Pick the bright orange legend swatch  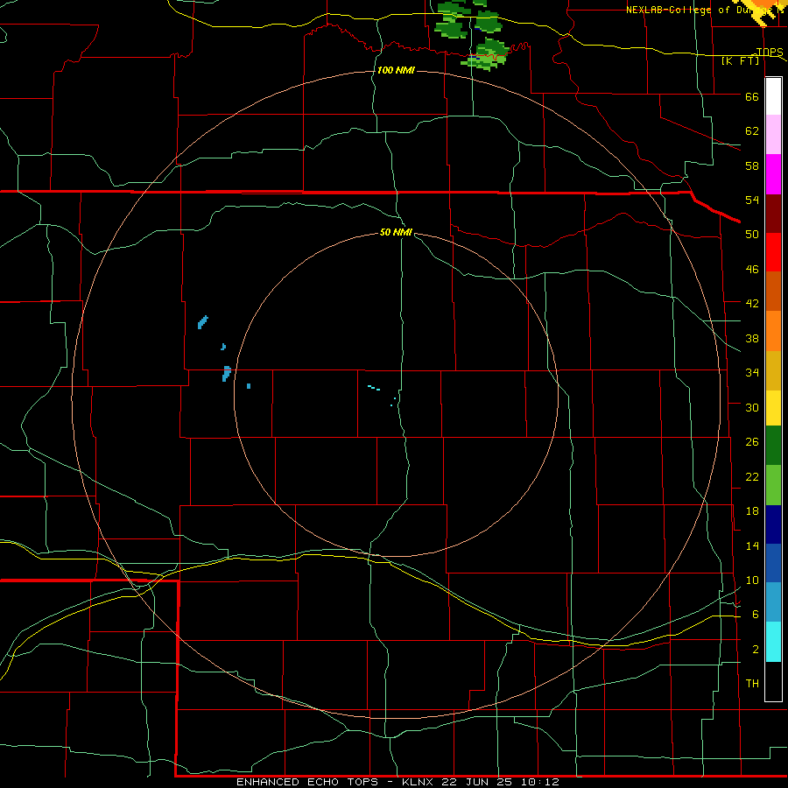coord(773,331)
